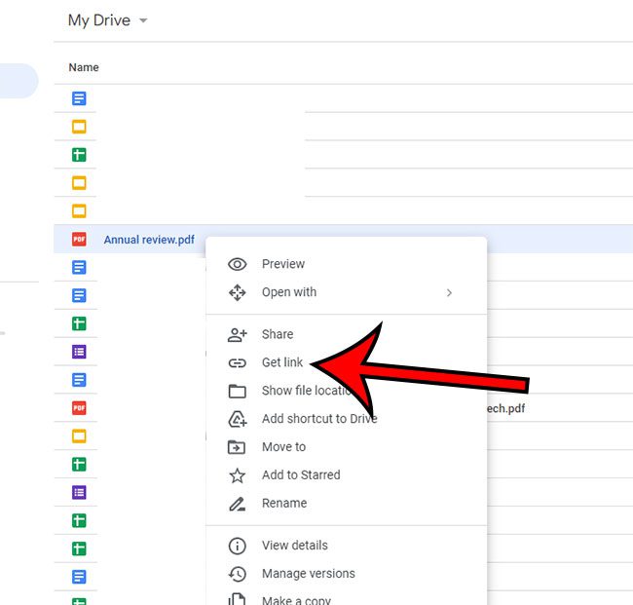Sort by the Name column header
633x605 pixels.
84,67
